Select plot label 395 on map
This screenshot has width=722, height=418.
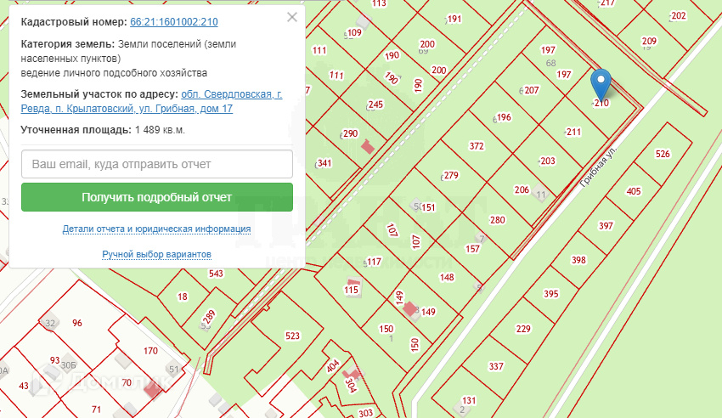(x=550, y=294)
